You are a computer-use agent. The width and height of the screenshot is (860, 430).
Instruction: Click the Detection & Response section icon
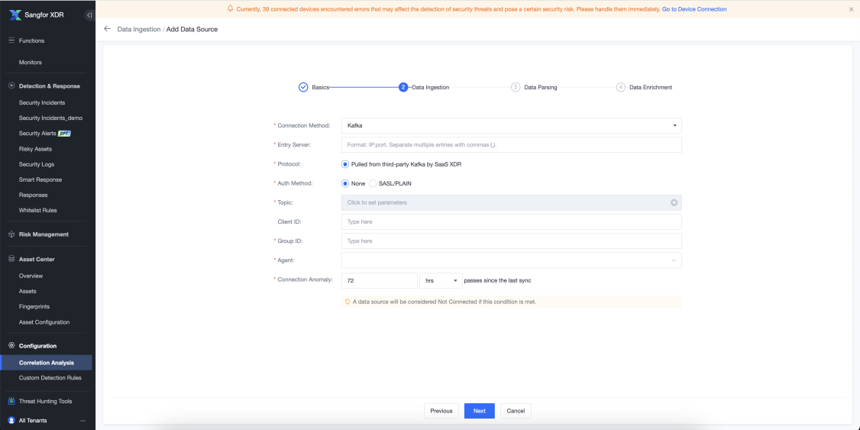(11, 86)
